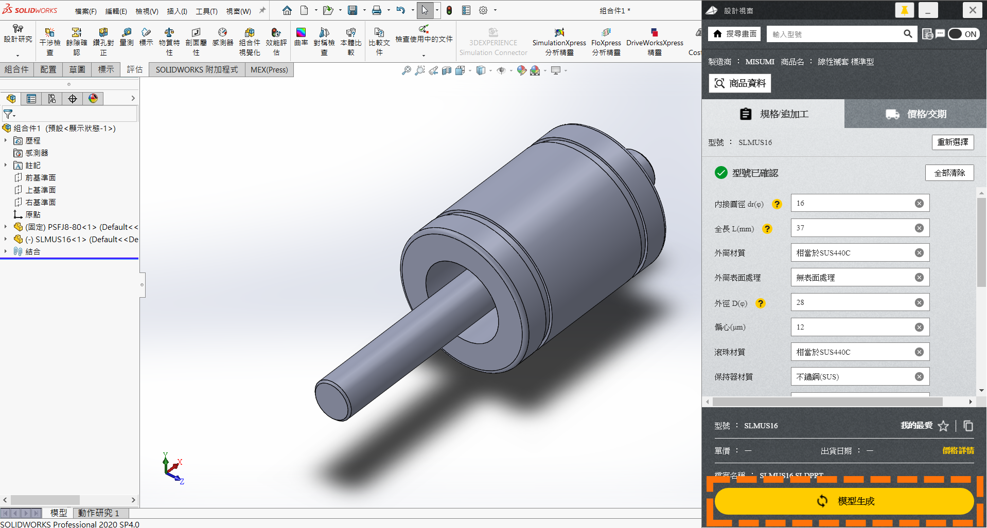
Task: Click the 全部清除 button
Action: (949, 173)
